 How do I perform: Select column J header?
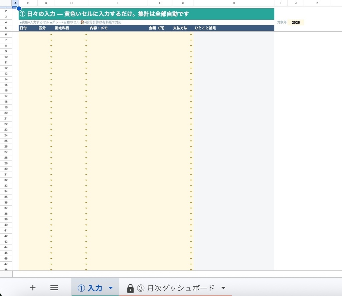(x=296, y=3)
